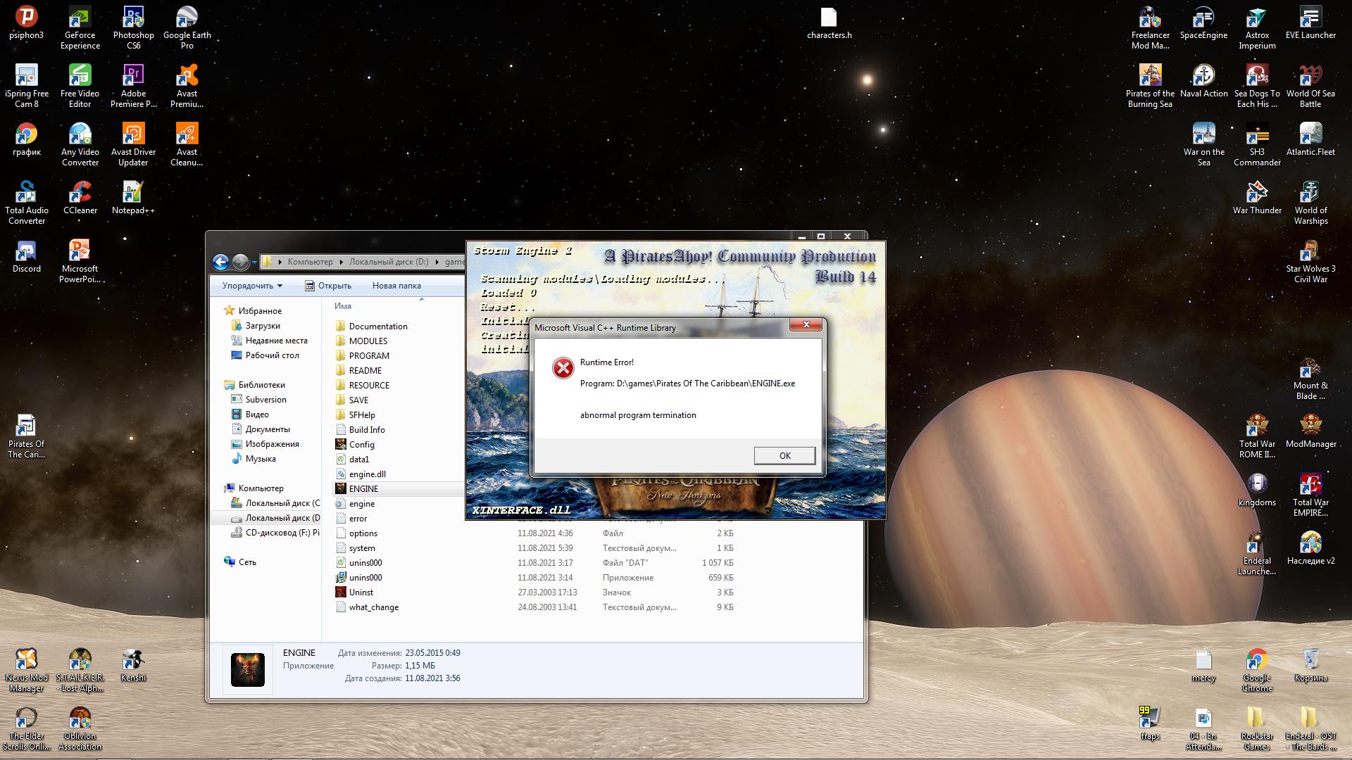Launch Adobe Premiere Pro shortcut
This screenshot has width=1352, height=760.
[133, 86]
